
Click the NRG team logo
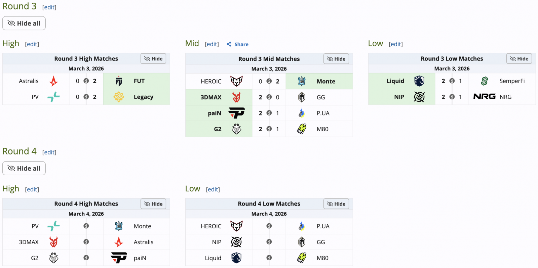click(484, 97)
